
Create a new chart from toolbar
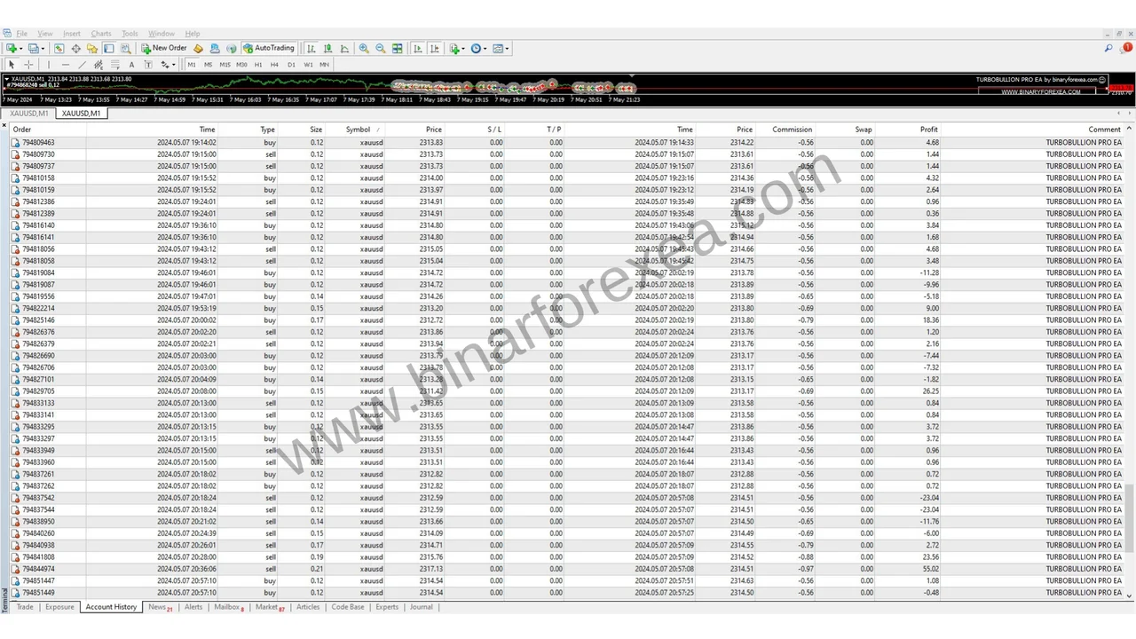tap(12, 49)
